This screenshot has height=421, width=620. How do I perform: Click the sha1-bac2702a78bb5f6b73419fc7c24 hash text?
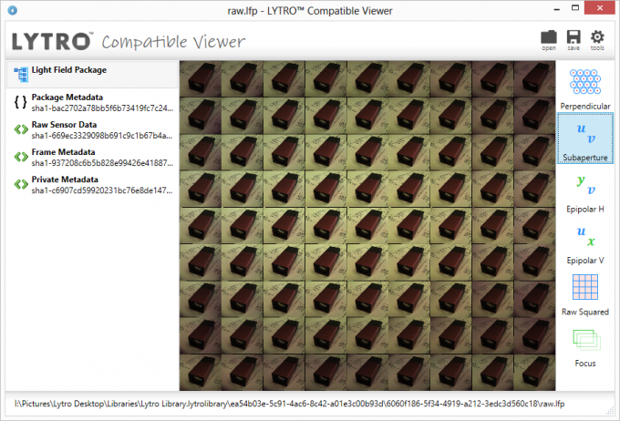(102, 108)
